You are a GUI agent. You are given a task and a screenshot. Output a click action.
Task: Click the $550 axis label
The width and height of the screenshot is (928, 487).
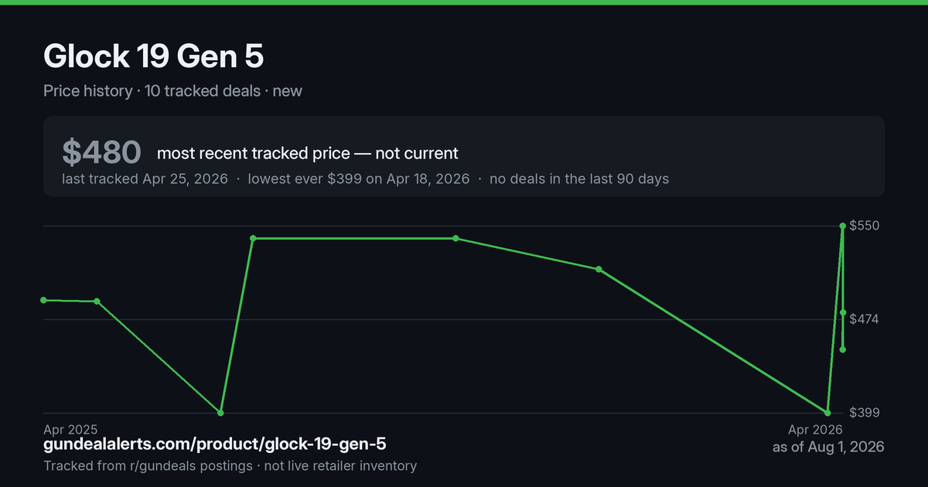865,226
